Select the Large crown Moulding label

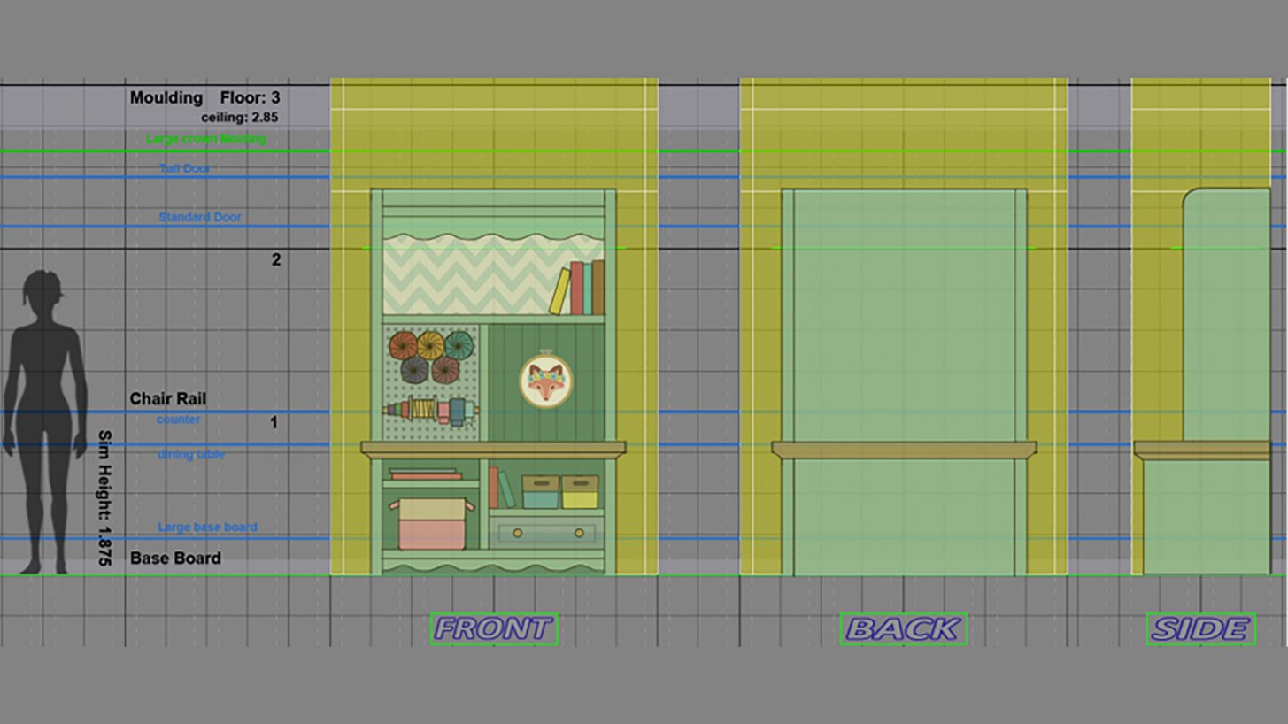click(205, 139)
